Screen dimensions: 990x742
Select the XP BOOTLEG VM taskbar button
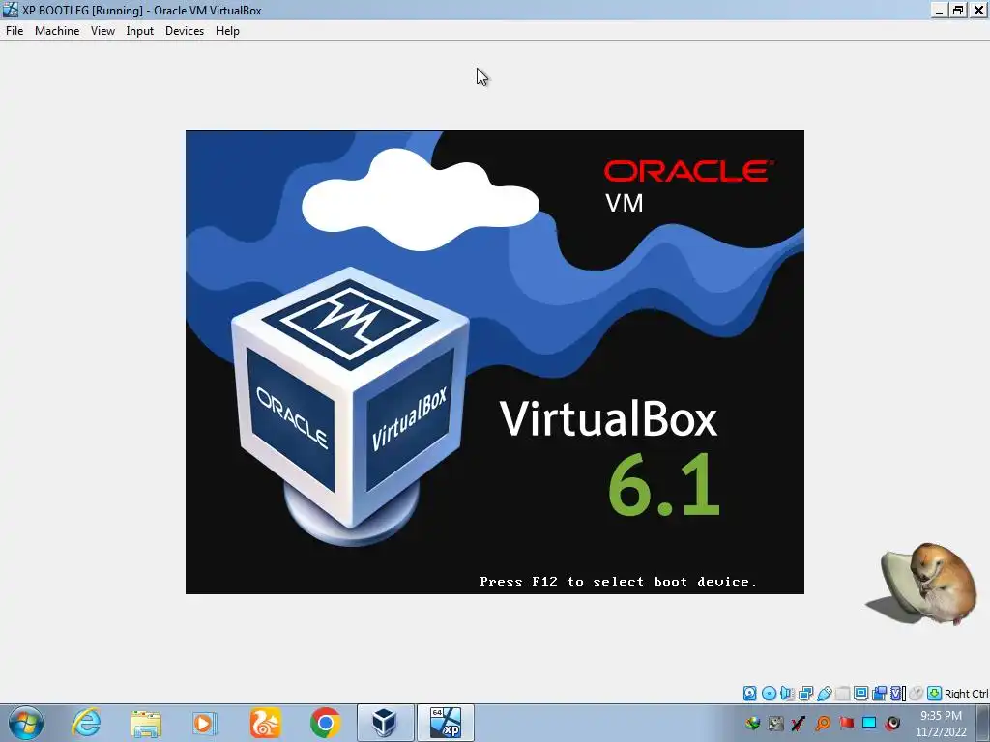tap(445, 723)
